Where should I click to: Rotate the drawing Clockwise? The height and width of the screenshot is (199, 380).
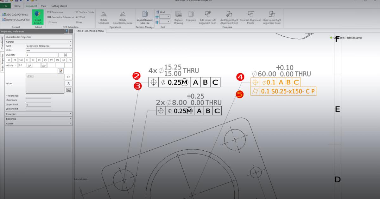(104, 17)
